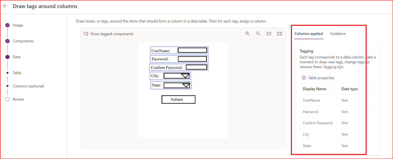This screenshot has height=159, width=393.
Task: Switch to the Guidance tab
Action: point(338,34)
